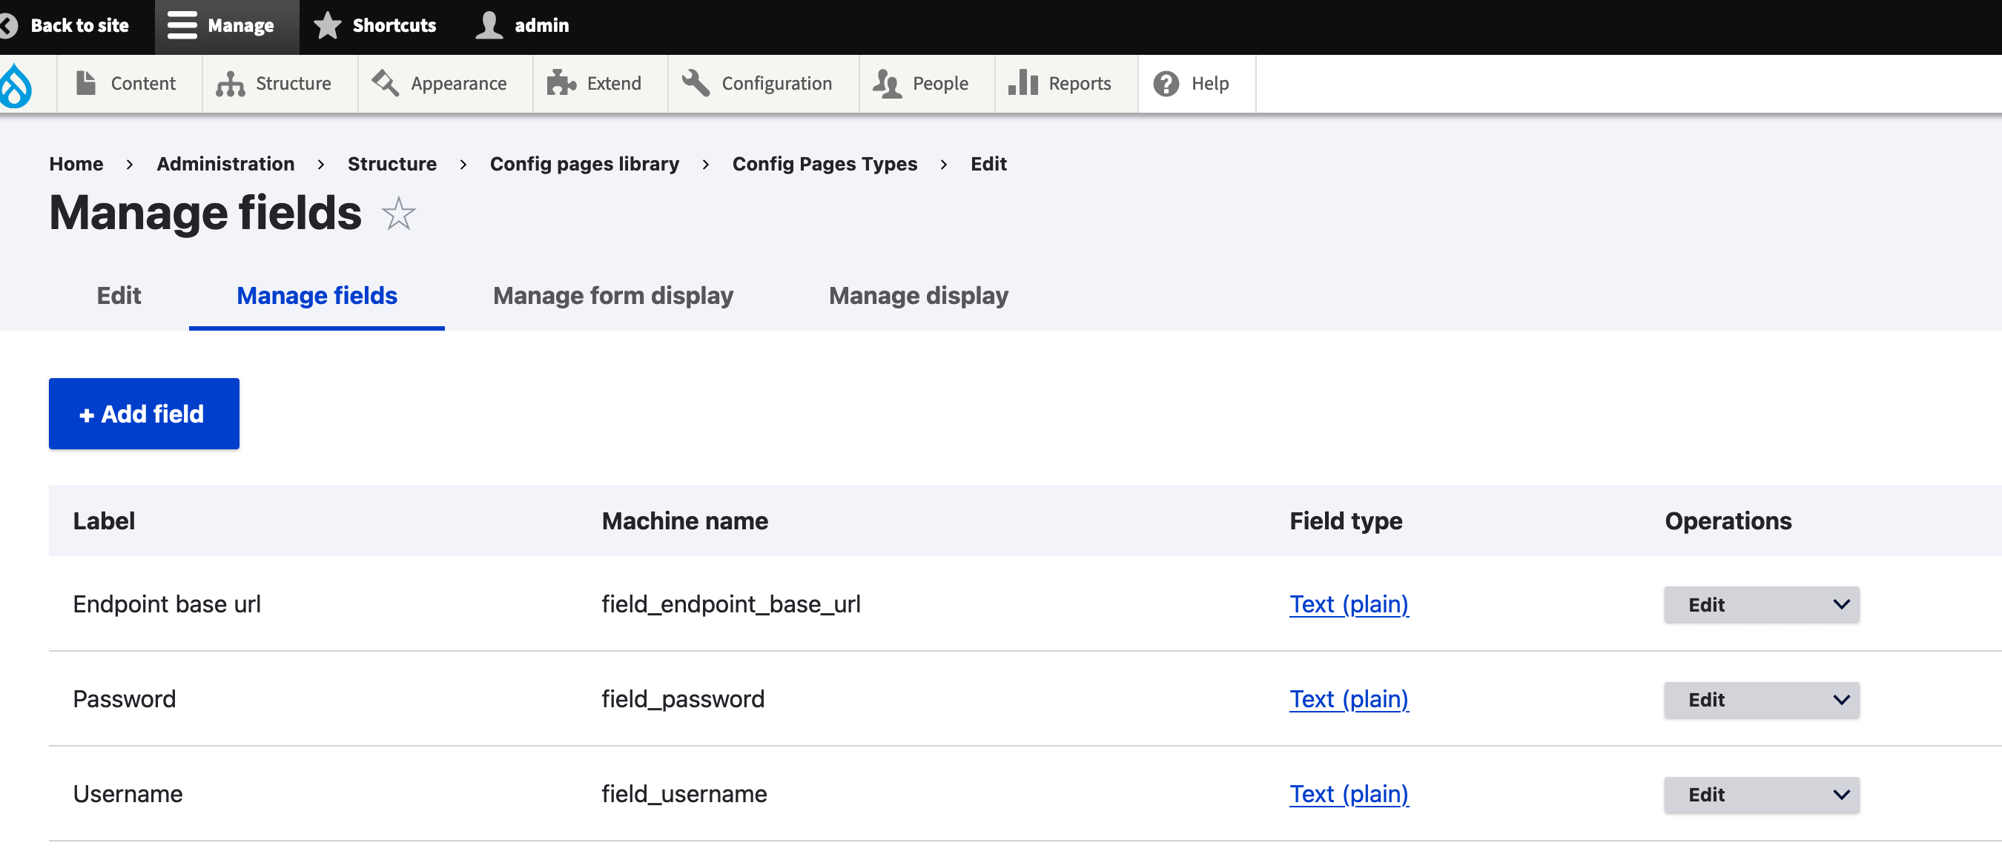Click the Reports bar chart icon
This screenshot has width=2002, height=860.
pos(1023,82)
